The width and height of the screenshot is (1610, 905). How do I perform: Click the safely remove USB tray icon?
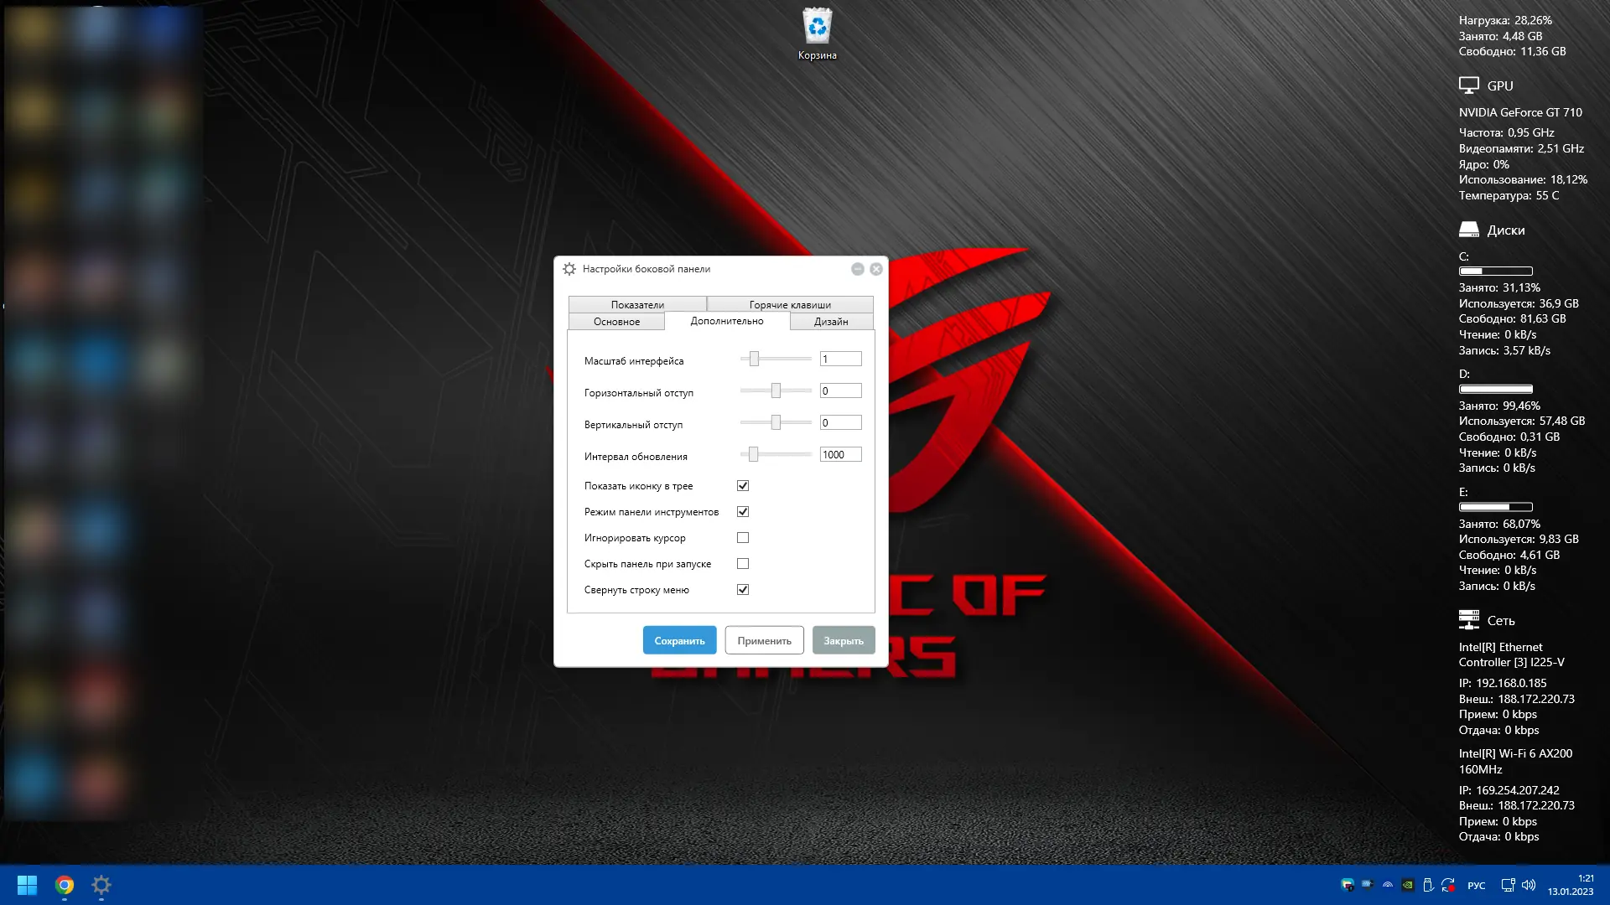tap(1428, 885)
